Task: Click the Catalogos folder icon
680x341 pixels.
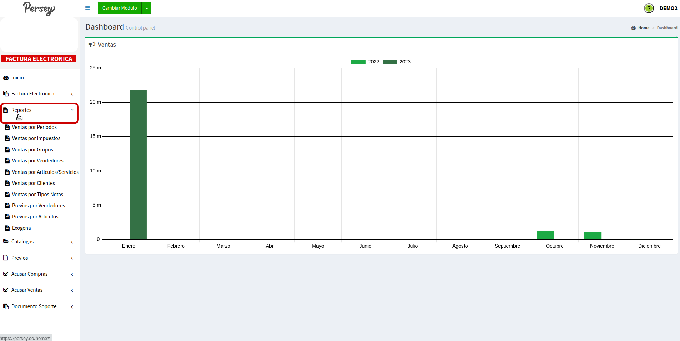Action: [6, 242]
